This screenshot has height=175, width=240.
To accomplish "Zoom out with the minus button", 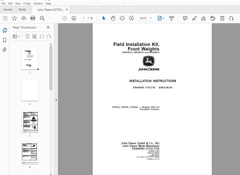I will (x=122, y=18).
